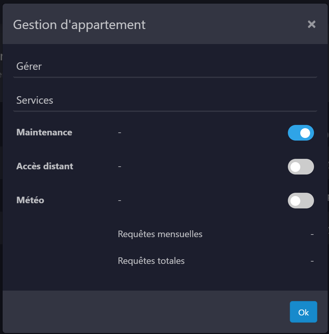
Task: Click the Maintenance service label
Action: pyautogui.click(x=44, y=132)
